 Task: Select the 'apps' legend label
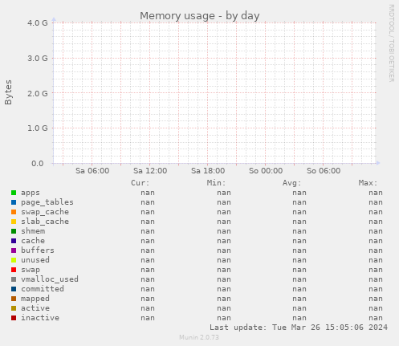(x=31, y=193)
